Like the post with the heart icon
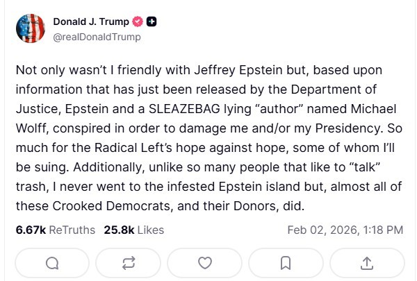417x281 pixels. click(204, 263)
